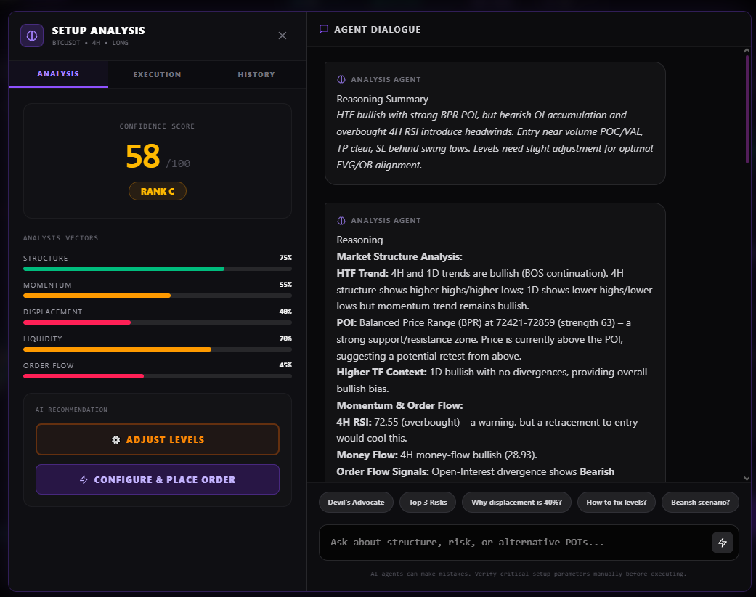Close the Setup Analysis panel
The height and width of the screenshot is (597, 756).
pos(283,36)
